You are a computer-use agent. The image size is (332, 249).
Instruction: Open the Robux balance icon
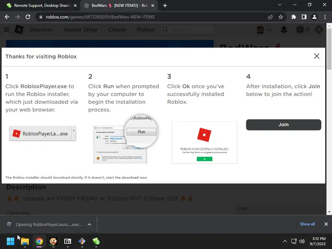tap(300, 30)
